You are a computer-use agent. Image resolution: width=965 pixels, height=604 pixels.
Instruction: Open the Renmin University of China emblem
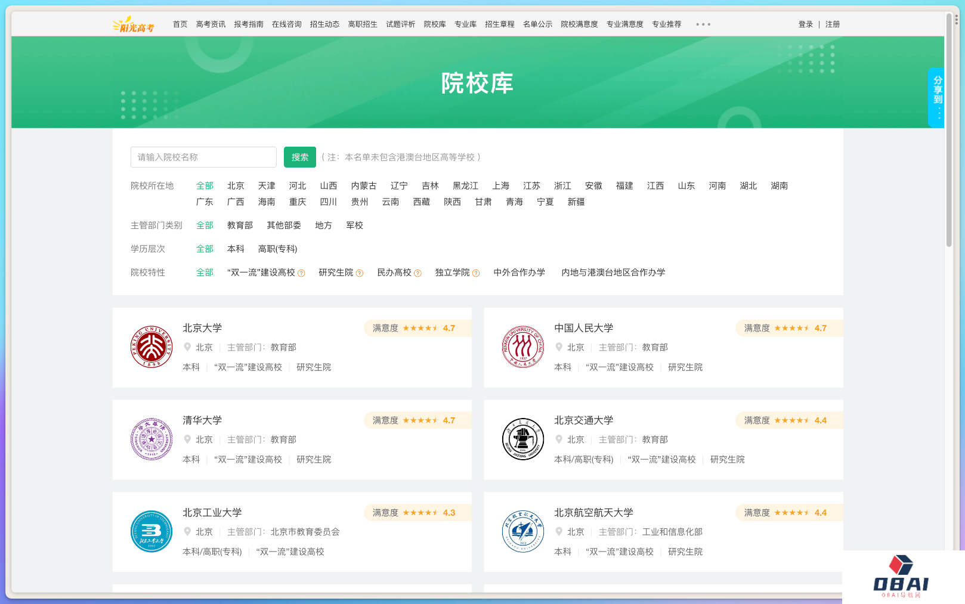pyautogui.click(x=523, y=347)
